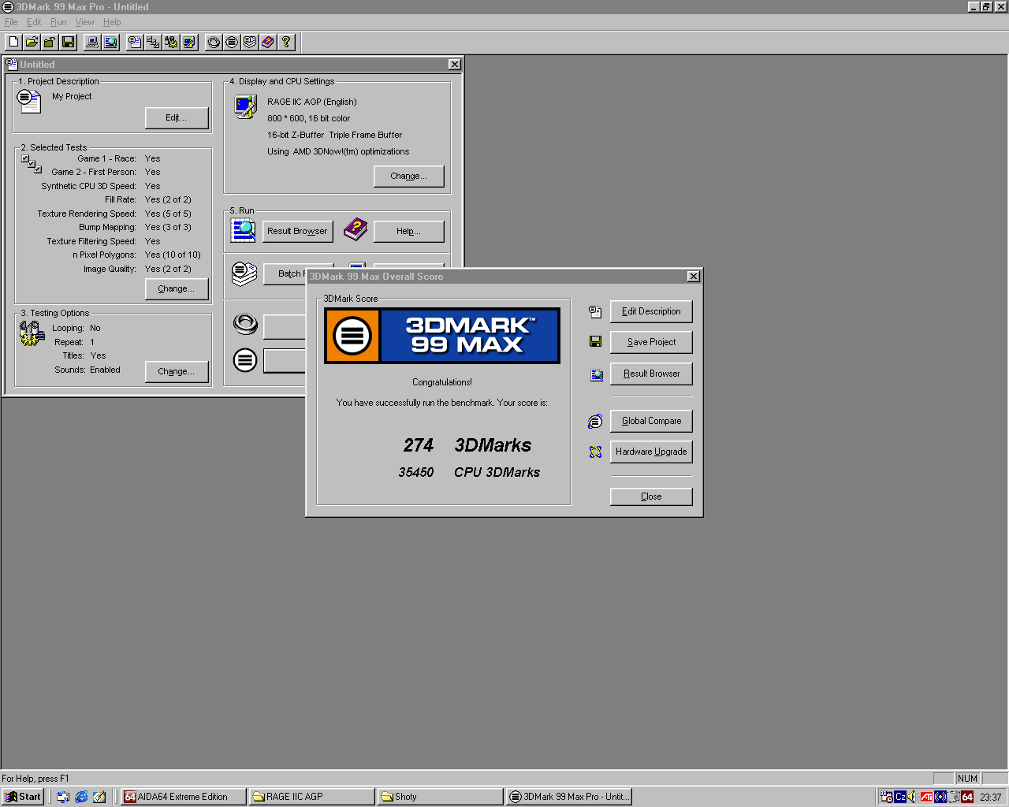Click the yellow question mark toolbar icon

point(286,42)
